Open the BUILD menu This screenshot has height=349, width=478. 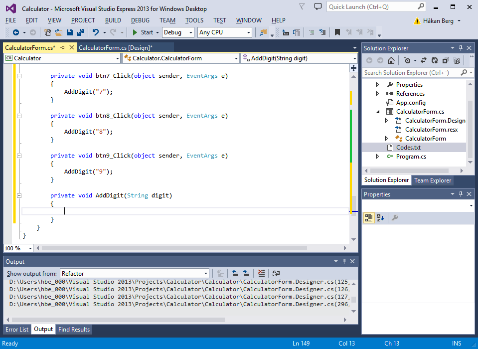[x=113, y=20]
